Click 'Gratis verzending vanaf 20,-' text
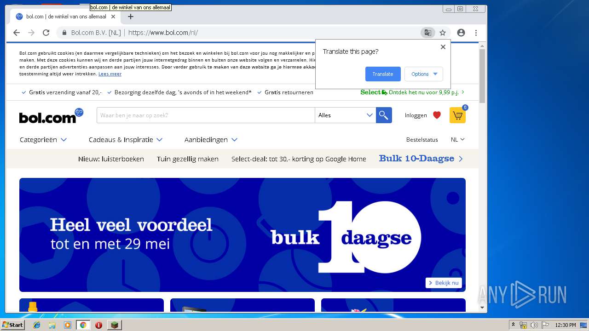The height and width of the screenshot is (331, 589). click(65, 92)
